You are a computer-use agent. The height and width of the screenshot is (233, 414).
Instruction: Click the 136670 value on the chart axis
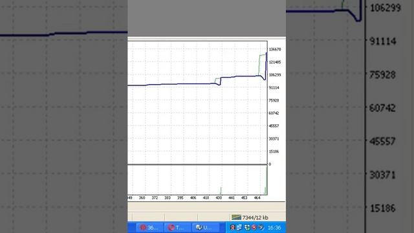click(x=275, y=49)
